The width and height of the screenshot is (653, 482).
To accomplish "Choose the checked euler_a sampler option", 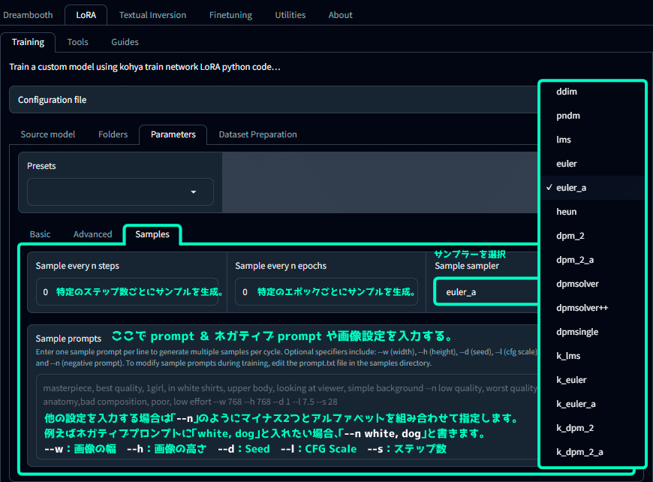I will point(592,188).
